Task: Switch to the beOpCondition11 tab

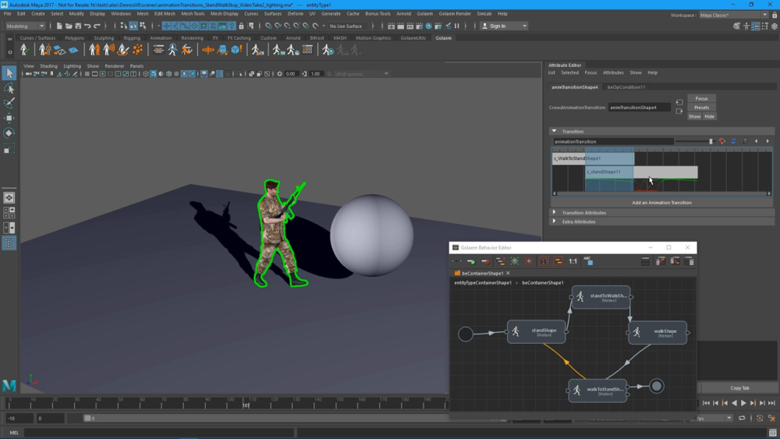Action: pyautogui.click(x=626, y=87)
